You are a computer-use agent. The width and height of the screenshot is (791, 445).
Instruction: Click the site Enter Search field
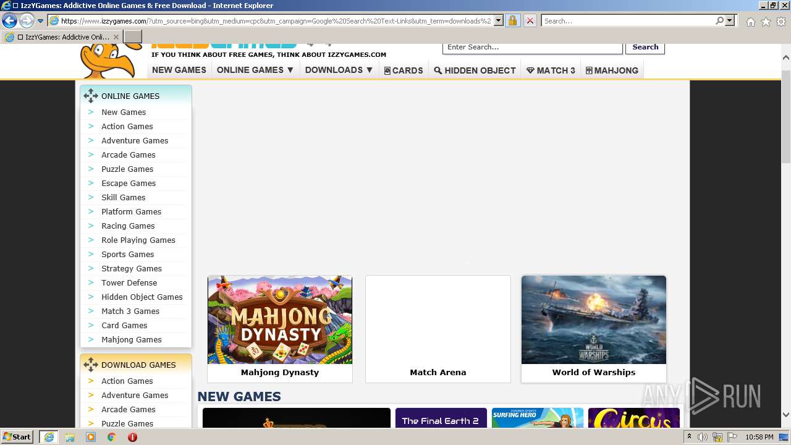(533, 47)
